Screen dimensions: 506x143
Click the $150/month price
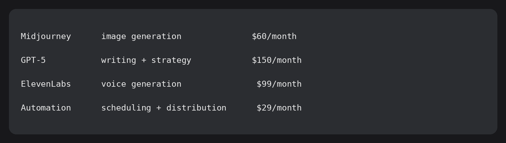click(277, 60)
